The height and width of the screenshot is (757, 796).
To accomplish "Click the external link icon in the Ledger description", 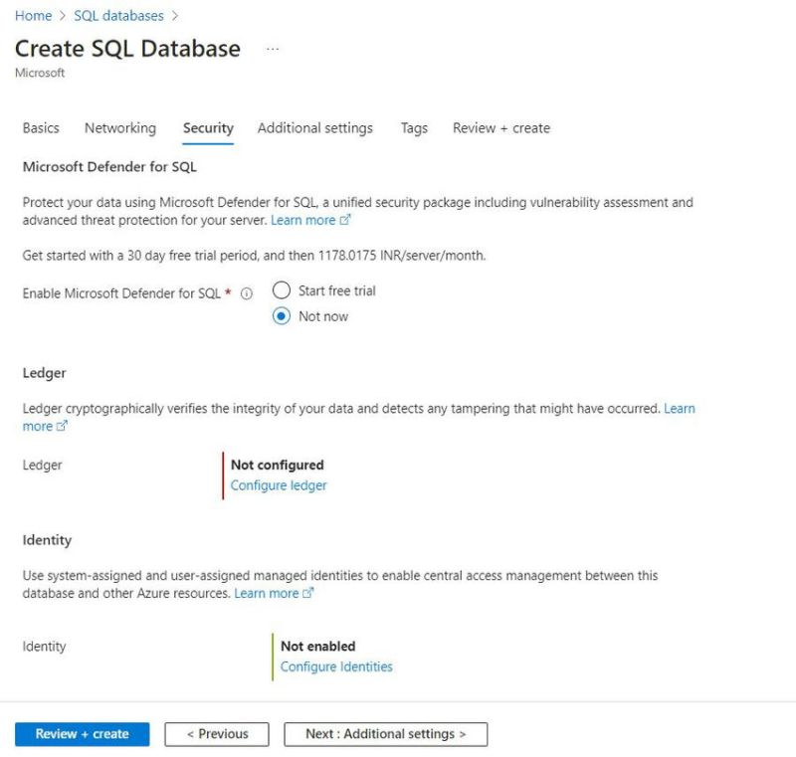I will 60,426.
